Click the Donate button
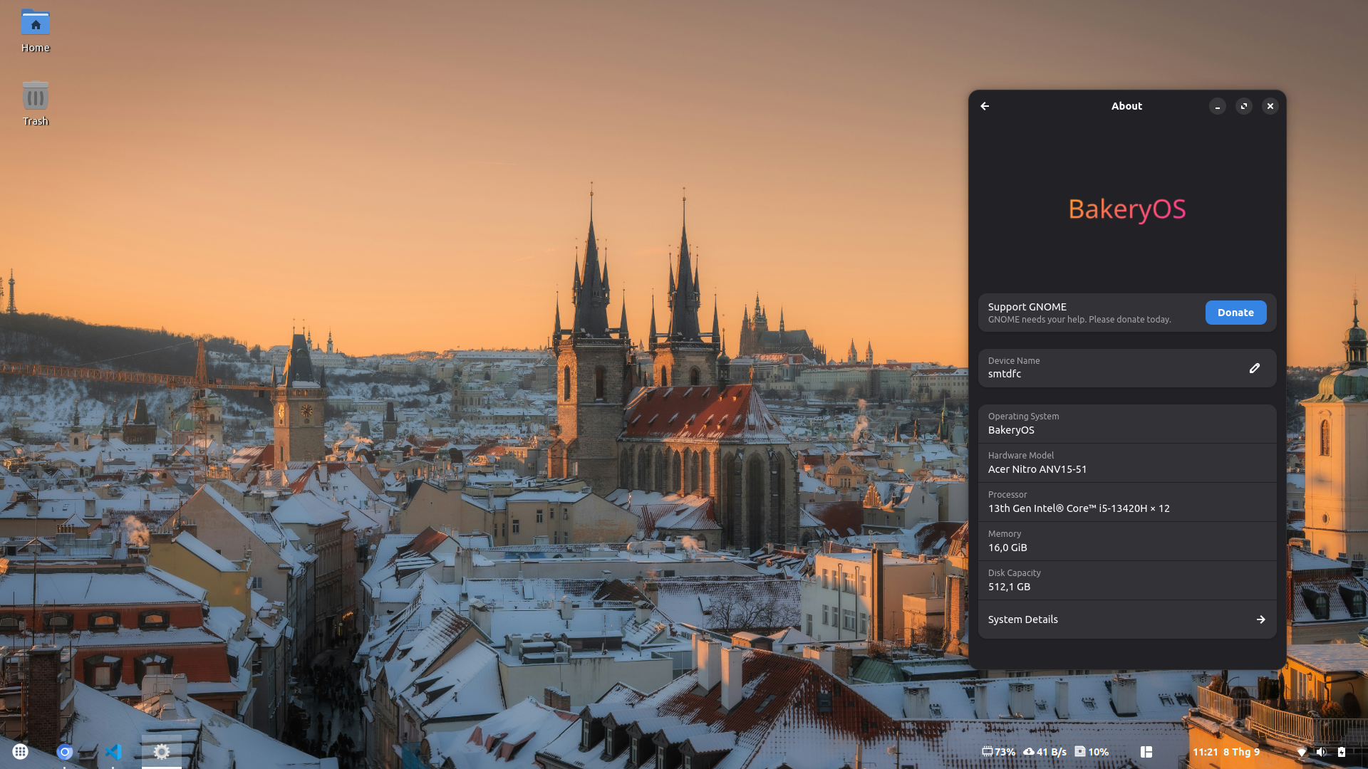Screen dimensions: 1368x769 click(1235, 313)
